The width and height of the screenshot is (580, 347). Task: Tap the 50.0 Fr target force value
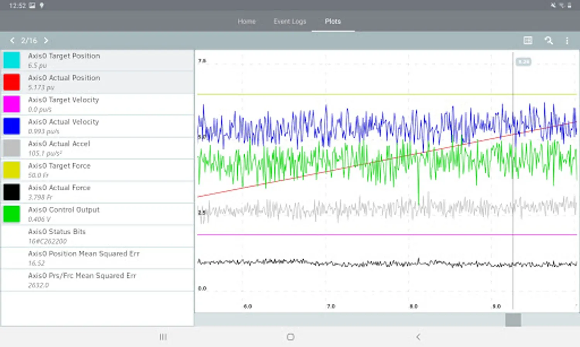[38, 175]
